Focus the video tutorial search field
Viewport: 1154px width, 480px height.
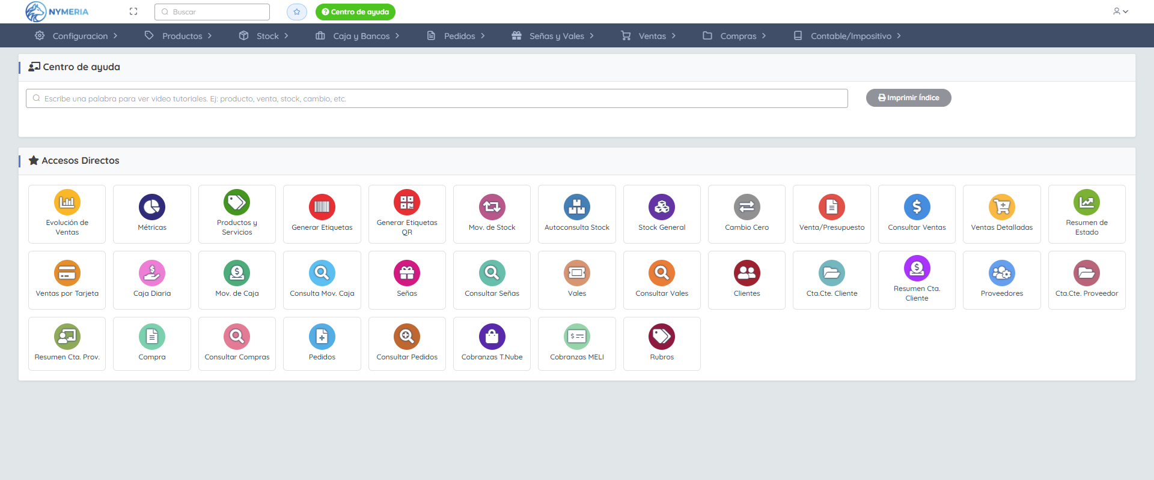(x=437, y=98)
